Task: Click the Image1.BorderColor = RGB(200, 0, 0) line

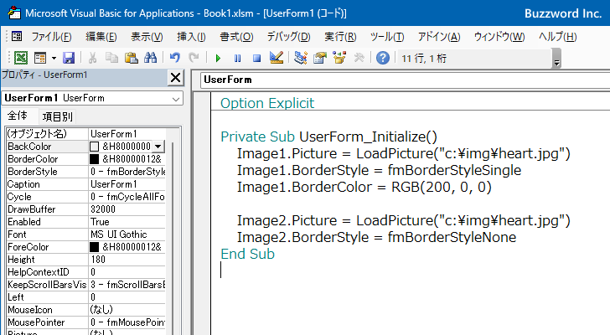Action: pyautogui.click(x=364, y=187)
